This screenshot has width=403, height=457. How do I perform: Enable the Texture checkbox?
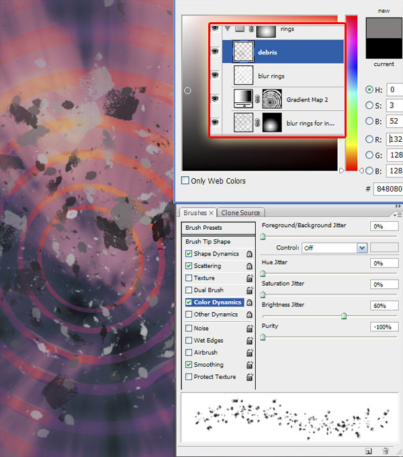coord(189,278)
